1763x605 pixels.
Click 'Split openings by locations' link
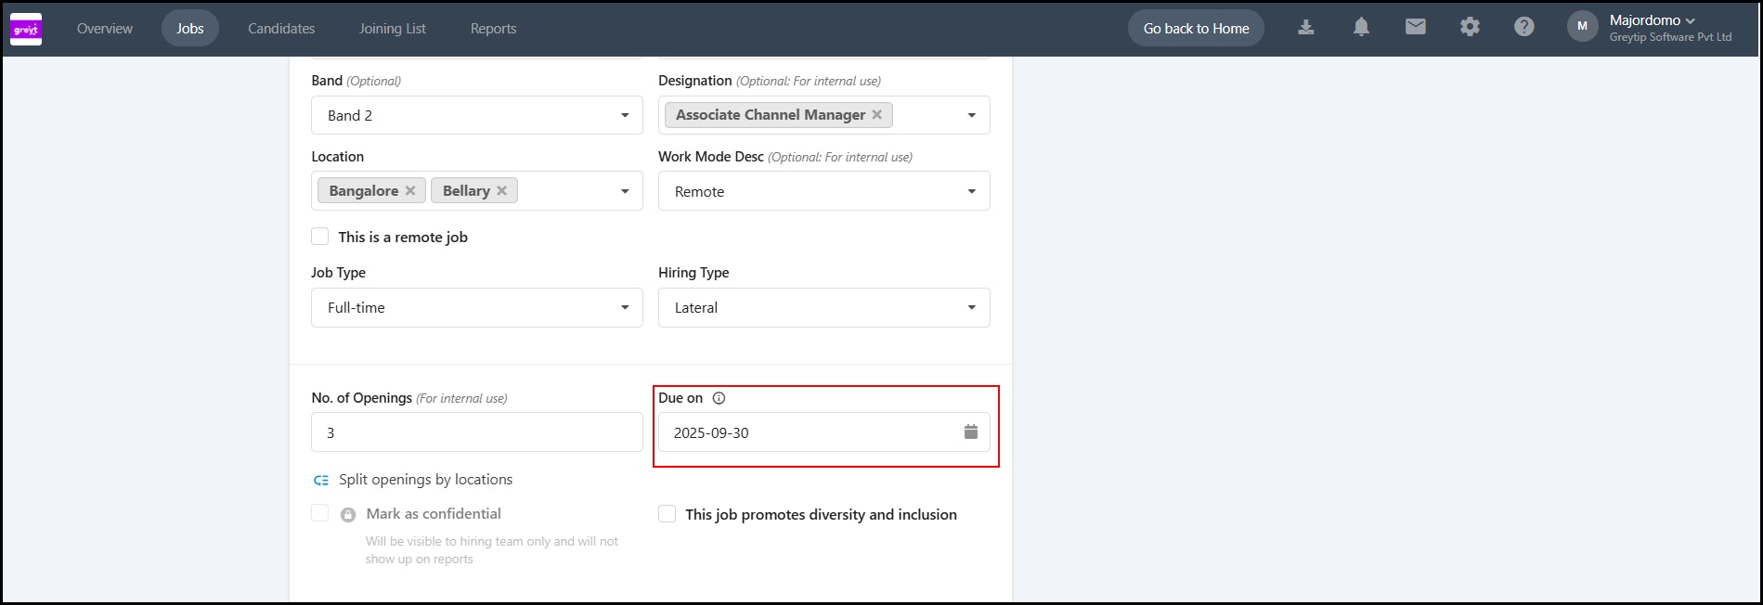click(x=425, y=480)
